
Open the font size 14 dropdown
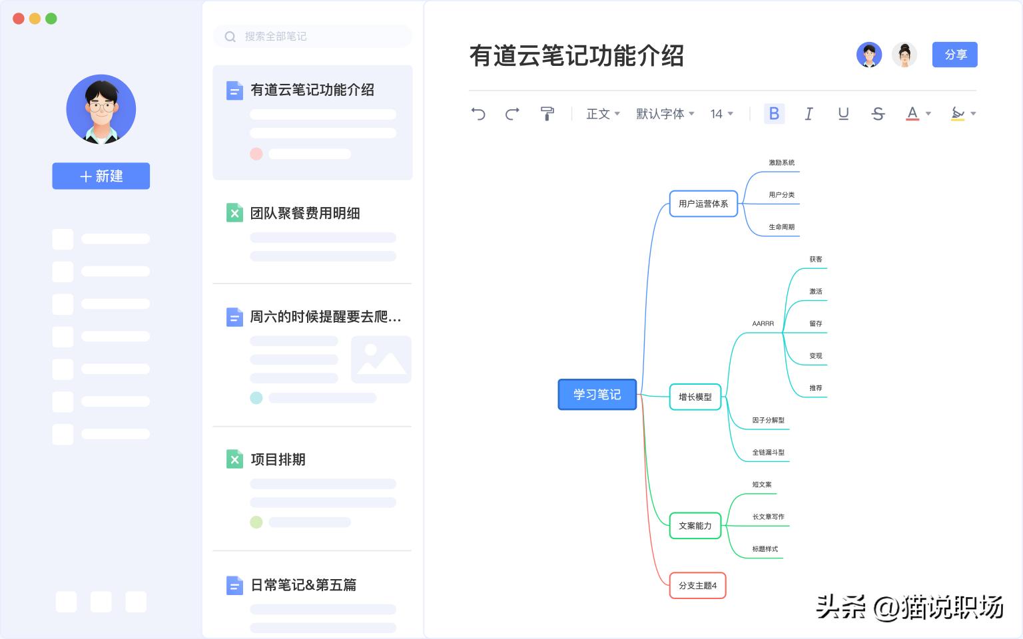click(x=720, y=114)
